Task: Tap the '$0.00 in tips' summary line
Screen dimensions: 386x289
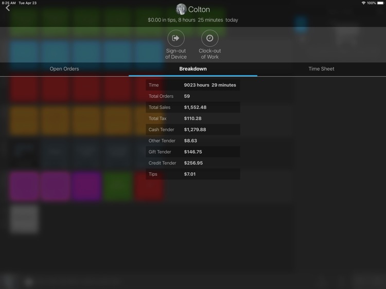Action: pyautogui.click(x=193, y=20)
